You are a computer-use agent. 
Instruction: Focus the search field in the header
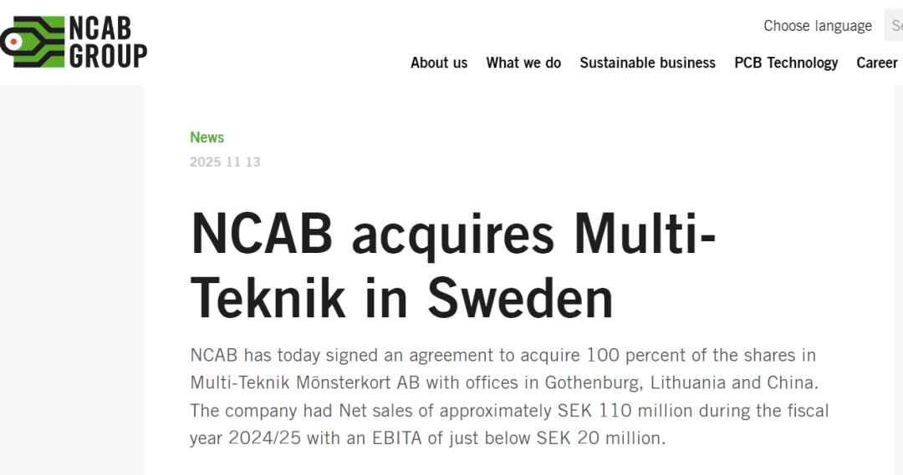click(x=894, y=26)
